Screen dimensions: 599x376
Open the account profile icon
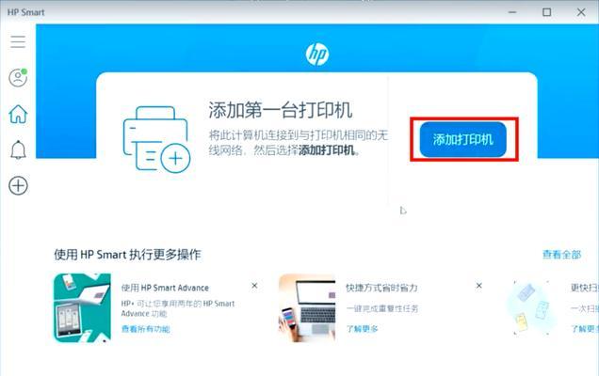pos(18,78)
